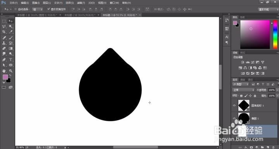
Task: Click the fx layer style icon
Action: 246,147
